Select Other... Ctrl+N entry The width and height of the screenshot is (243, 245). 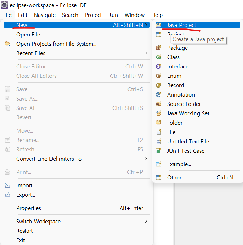198,177
